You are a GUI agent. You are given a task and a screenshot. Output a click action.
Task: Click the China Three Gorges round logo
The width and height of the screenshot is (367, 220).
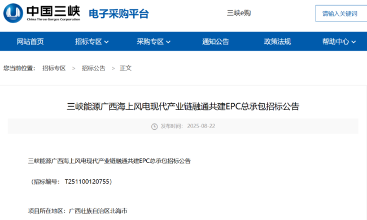(x=14, y=13)
